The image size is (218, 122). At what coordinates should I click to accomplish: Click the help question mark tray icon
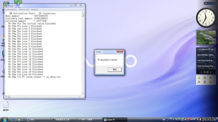167,119
